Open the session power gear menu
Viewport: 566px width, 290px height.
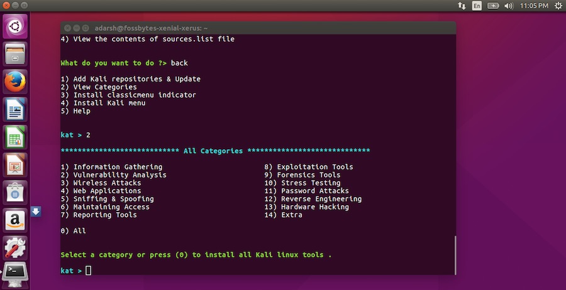[558, 6]
